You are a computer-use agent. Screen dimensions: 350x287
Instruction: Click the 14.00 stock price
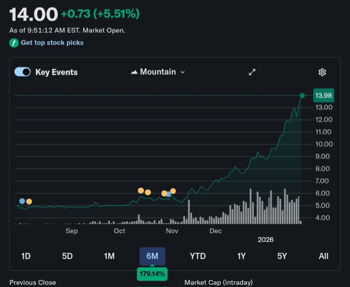tap(34, 14)
